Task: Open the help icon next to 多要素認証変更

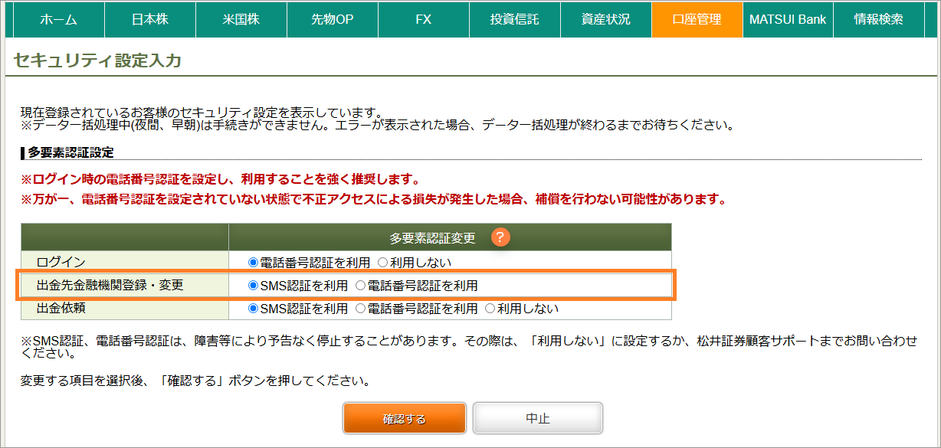Action: [x=500, y=237]
